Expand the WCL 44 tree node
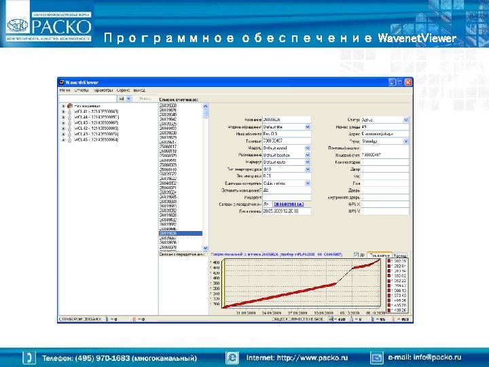The image size is (489, 367). coord(63,118)
